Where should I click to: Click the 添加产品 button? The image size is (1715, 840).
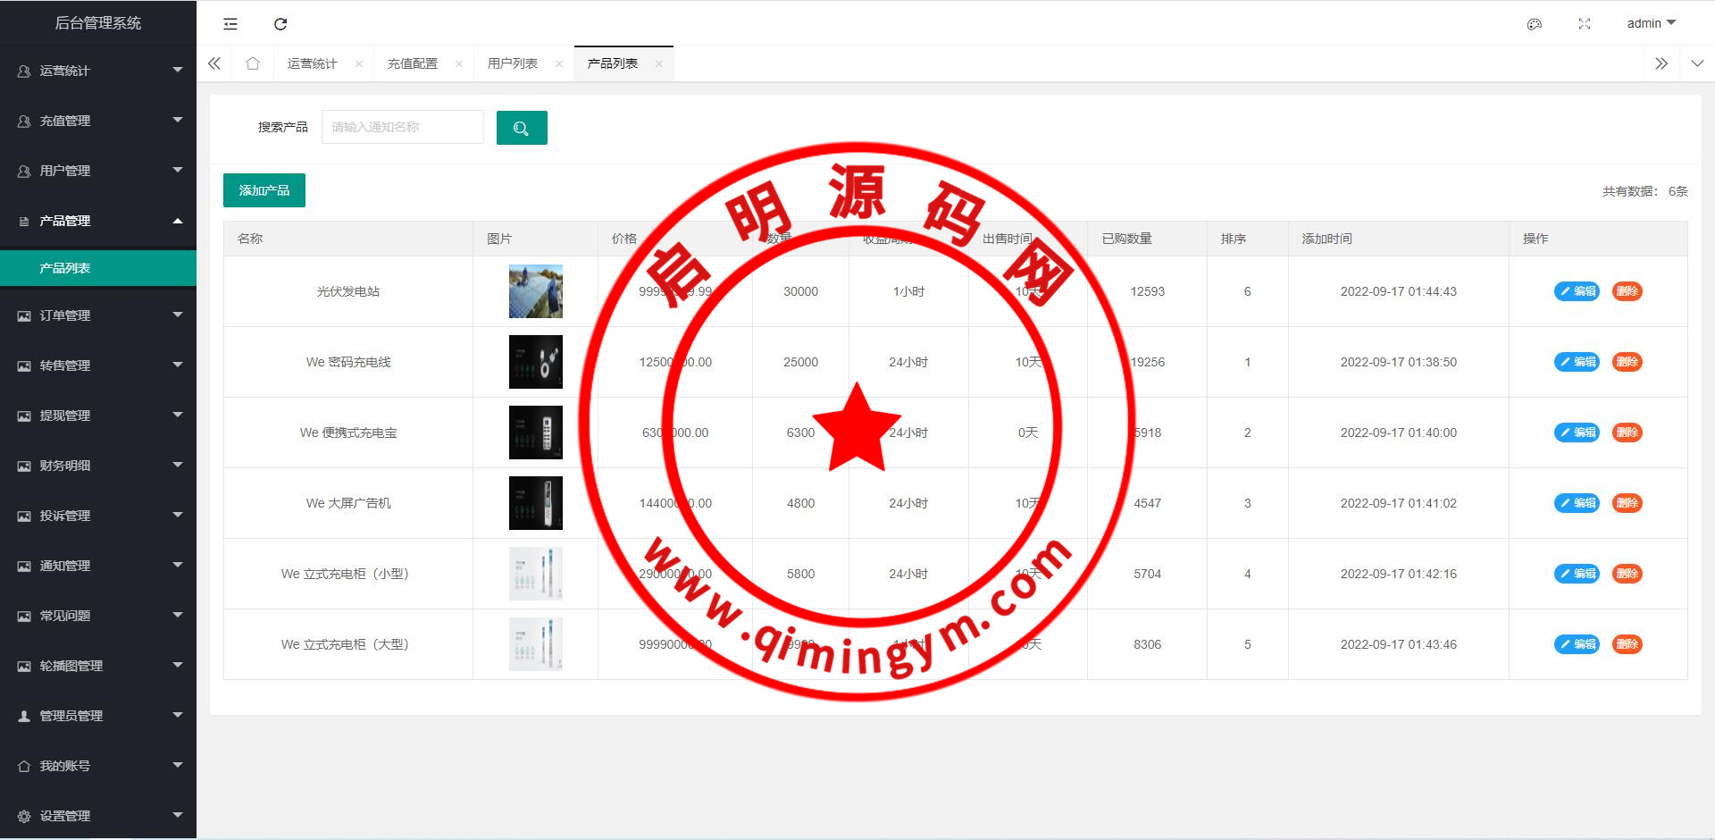[264, 190]
